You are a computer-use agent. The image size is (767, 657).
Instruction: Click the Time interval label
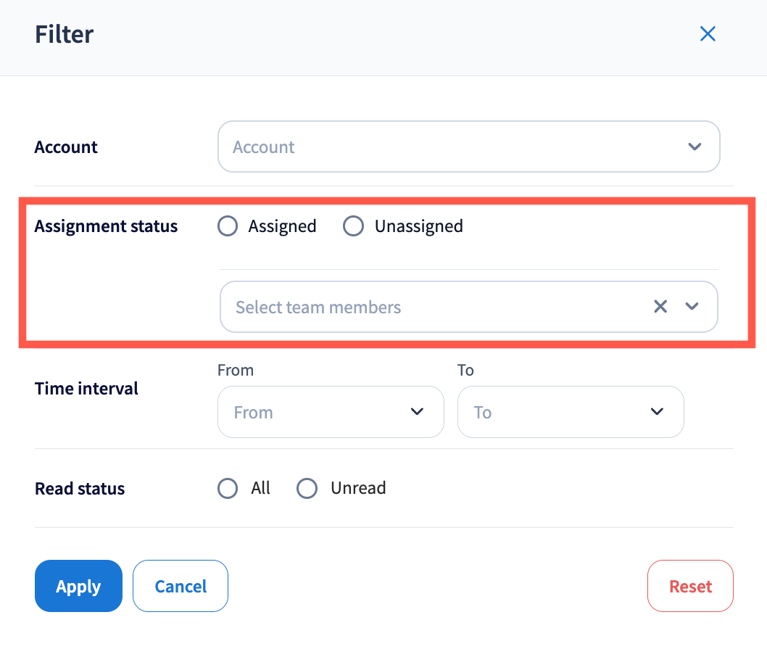[86, 389]
